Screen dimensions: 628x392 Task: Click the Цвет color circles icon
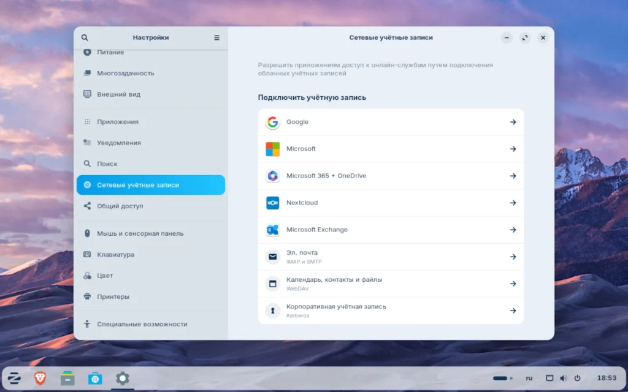point(87,276)
